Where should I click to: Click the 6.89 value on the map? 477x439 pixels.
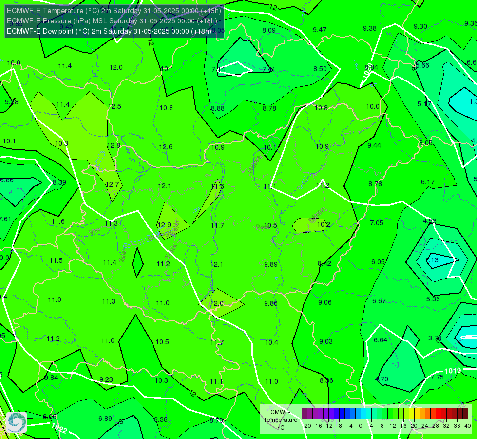(105, 419)
